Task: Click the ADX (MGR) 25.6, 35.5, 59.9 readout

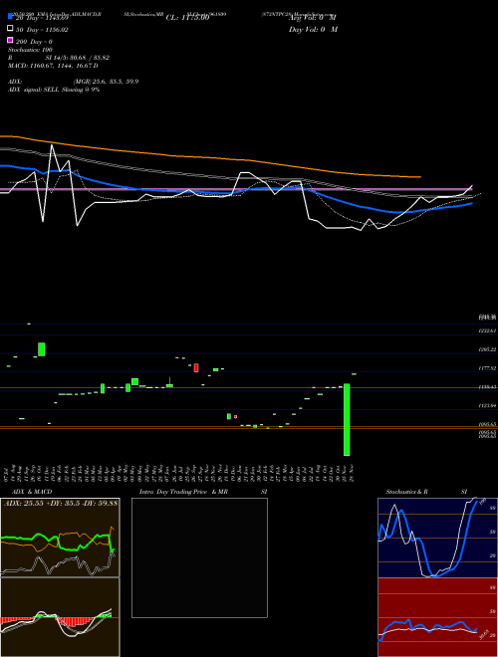Action: pos(74,82)
